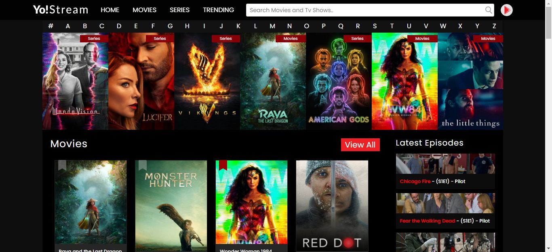
Task: Filter titles by letter V
Action: tap(426, 26)
